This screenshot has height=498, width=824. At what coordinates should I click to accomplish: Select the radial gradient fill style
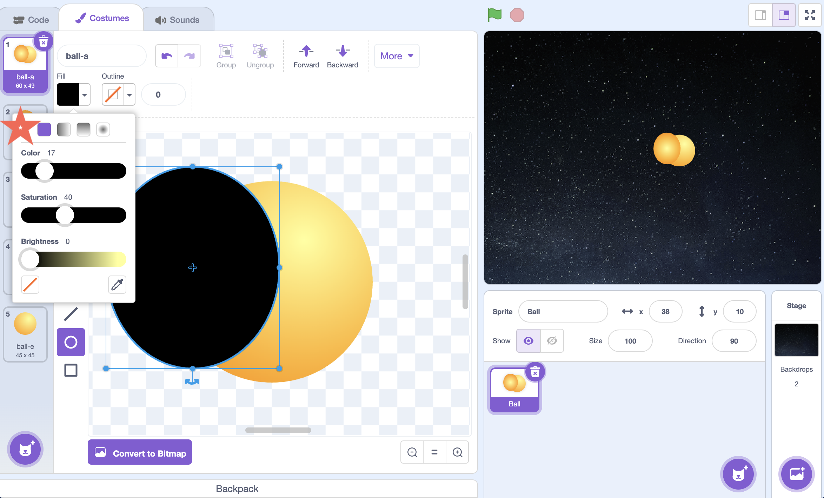pyautogui.click(x=103, y=129)
